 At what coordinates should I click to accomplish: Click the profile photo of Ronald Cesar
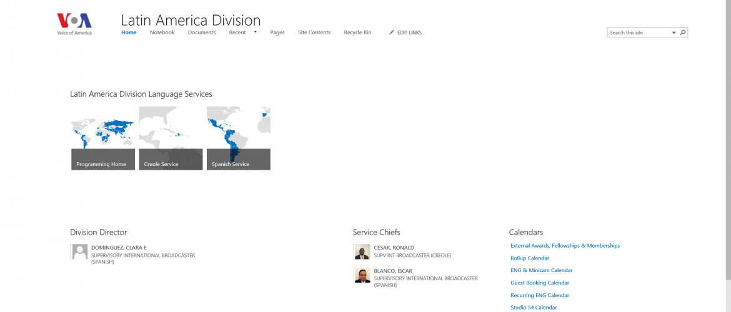tap(362, 252)
